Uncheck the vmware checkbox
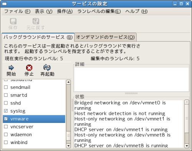This screenshot has height=151, width=192. pos(6,119)
